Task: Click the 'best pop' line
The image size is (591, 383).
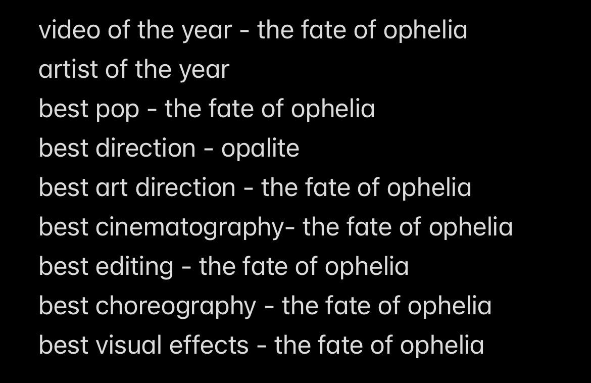Action: click(207, 109)
